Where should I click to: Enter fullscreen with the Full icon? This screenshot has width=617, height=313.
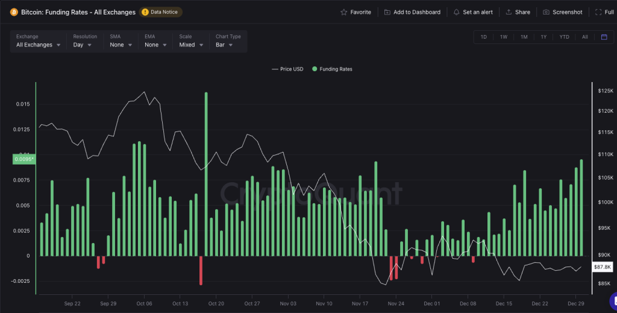click(598, 12)
